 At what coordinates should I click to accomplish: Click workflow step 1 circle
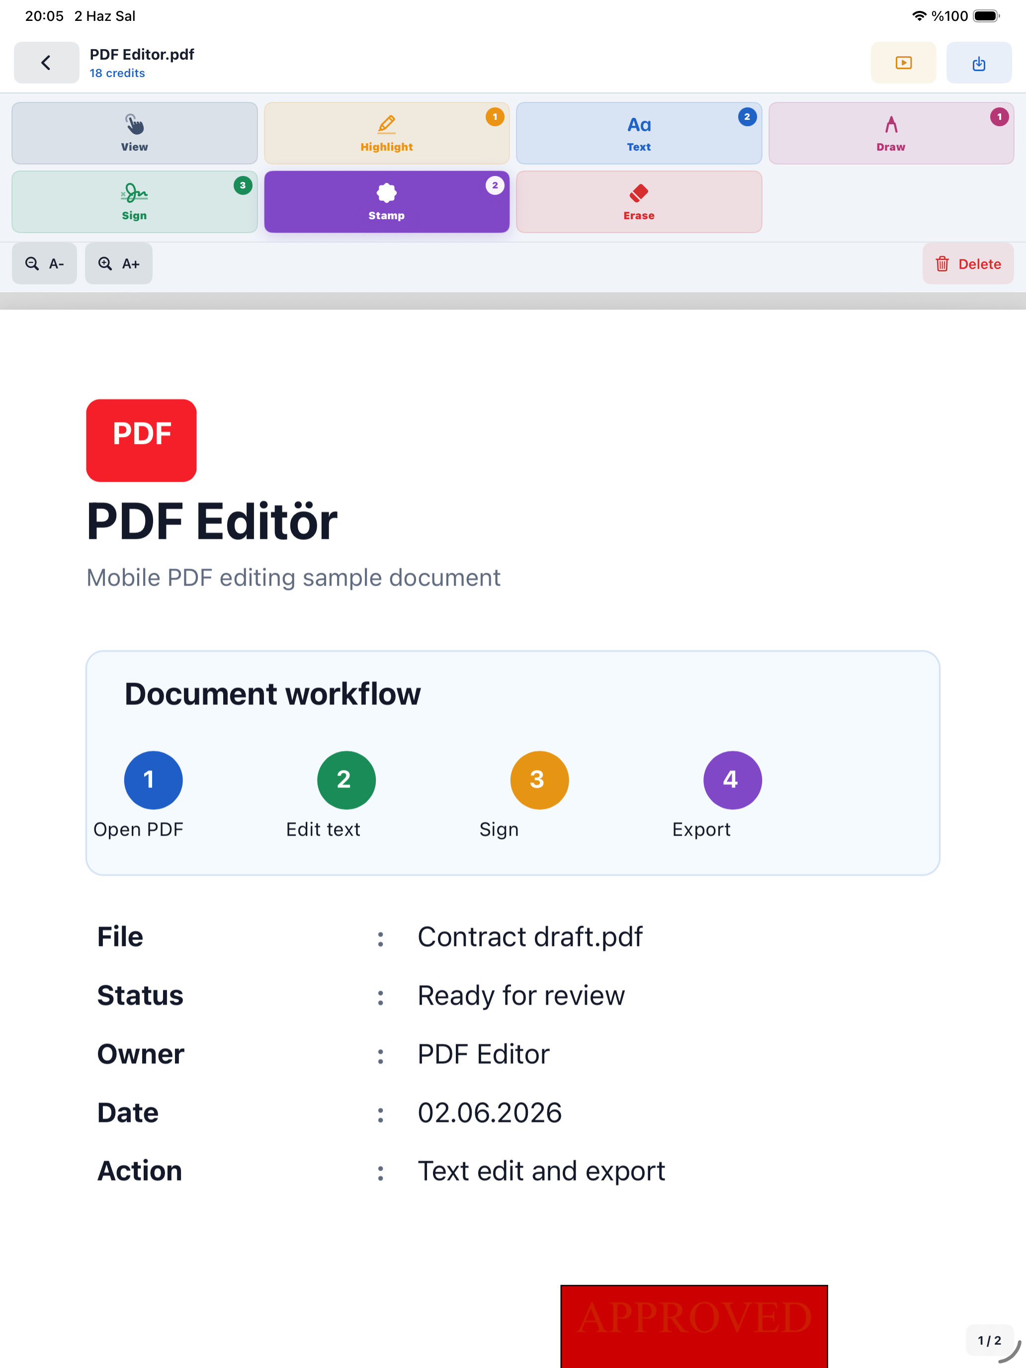154,780
